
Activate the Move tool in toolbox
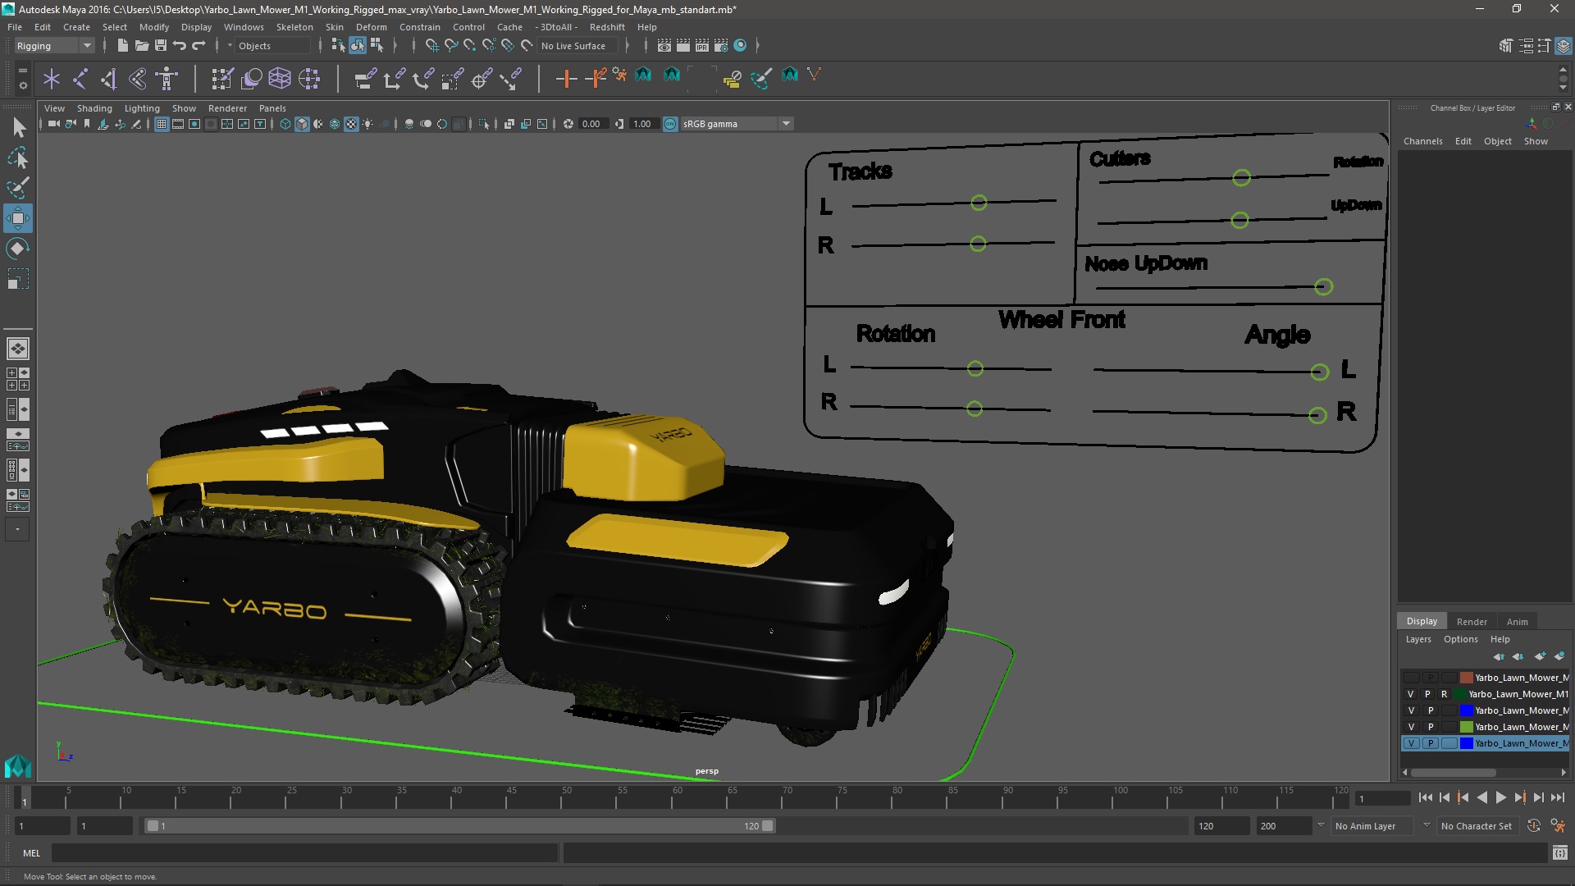click(x=18, y=218)
